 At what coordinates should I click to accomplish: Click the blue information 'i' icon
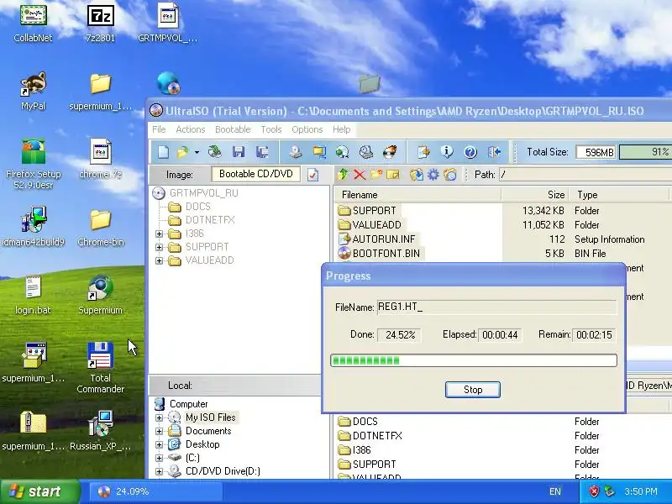(x=447, y=152)
